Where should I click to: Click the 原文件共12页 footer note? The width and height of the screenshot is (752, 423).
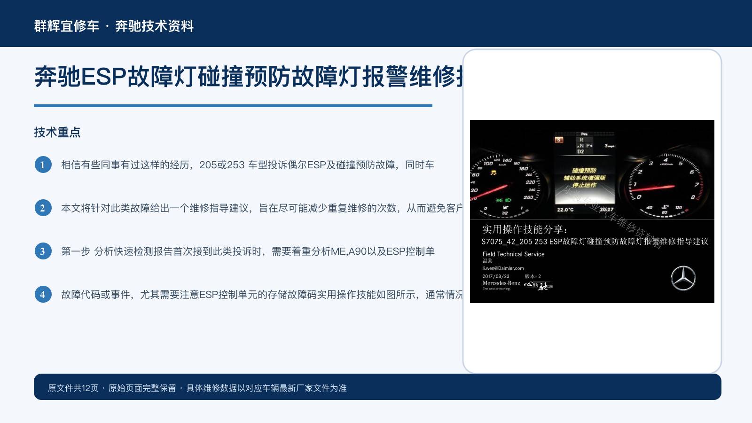coord(73,388)
